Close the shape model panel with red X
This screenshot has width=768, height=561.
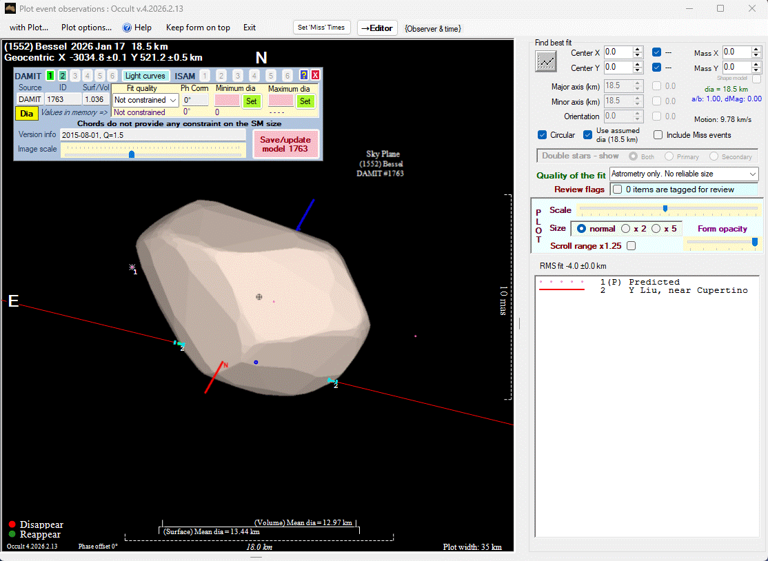click(x=315, y=76)
